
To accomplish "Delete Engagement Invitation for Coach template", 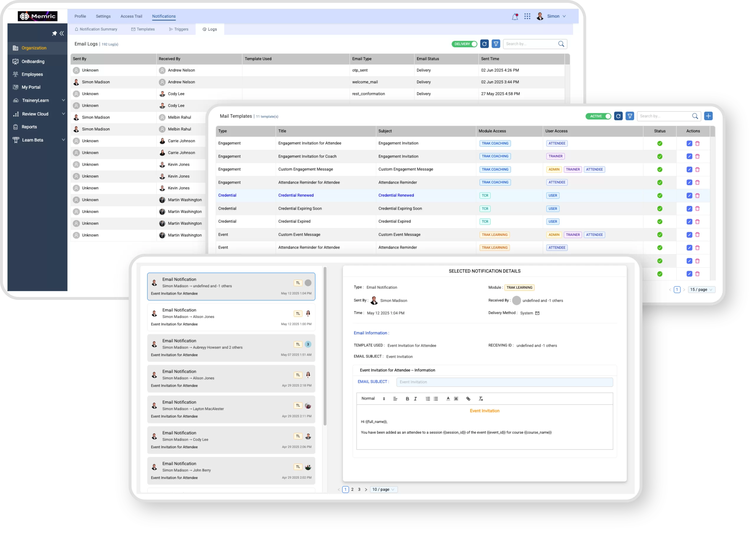I will point(697,157).
